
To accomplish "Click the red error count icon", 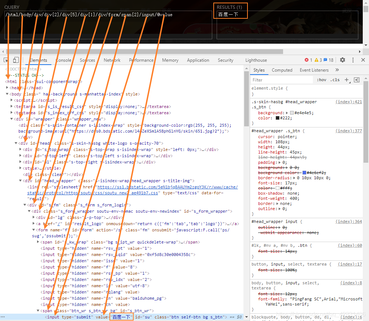I will click(x=307, y=60).
